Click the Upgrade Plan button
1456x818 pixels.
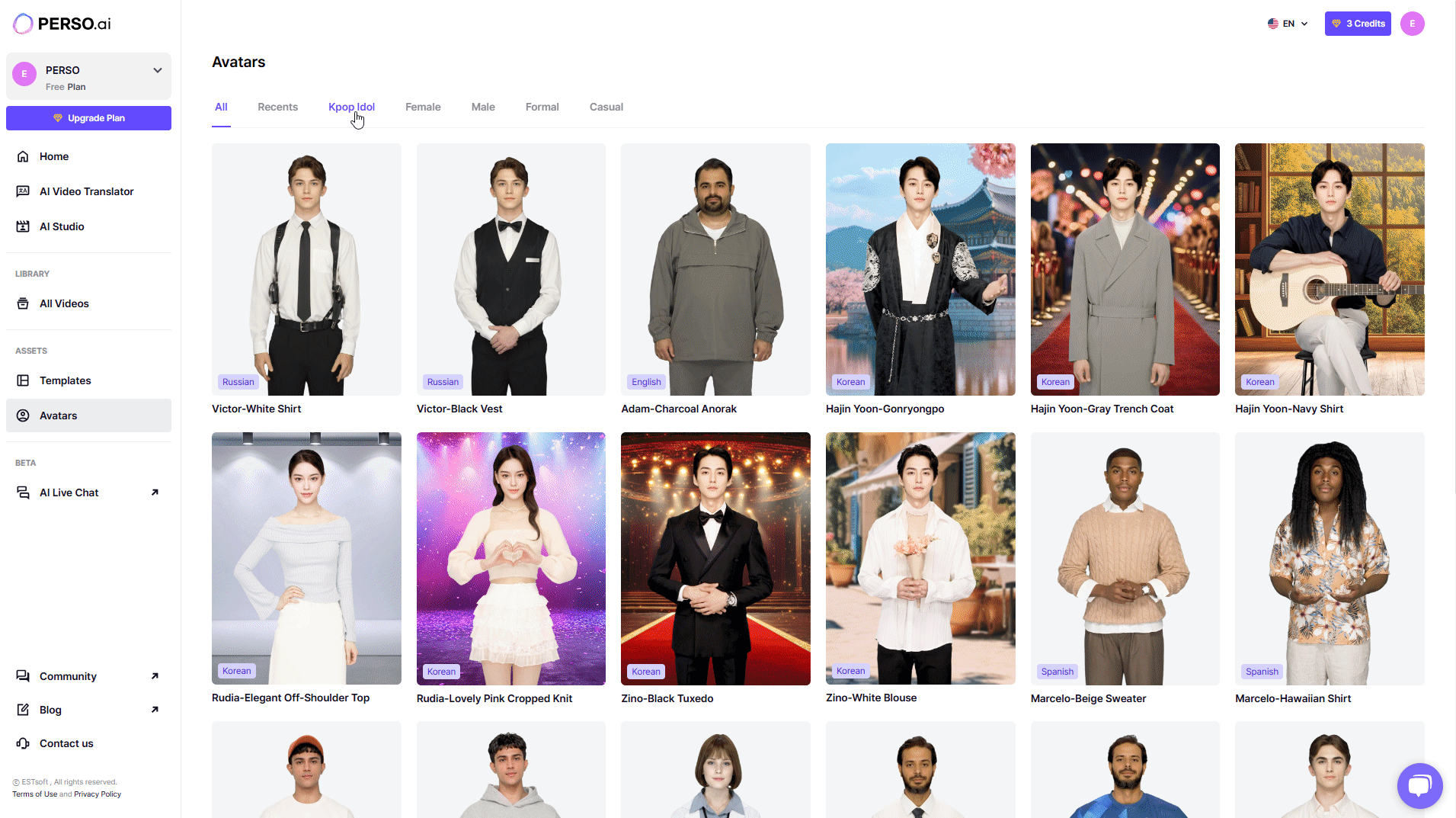point(88,118)
